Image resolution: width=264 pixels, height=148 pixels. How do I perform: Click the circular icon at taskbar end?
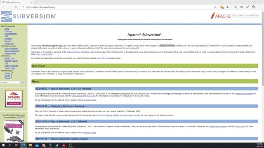pyautogui.click(x=71, y=145)
